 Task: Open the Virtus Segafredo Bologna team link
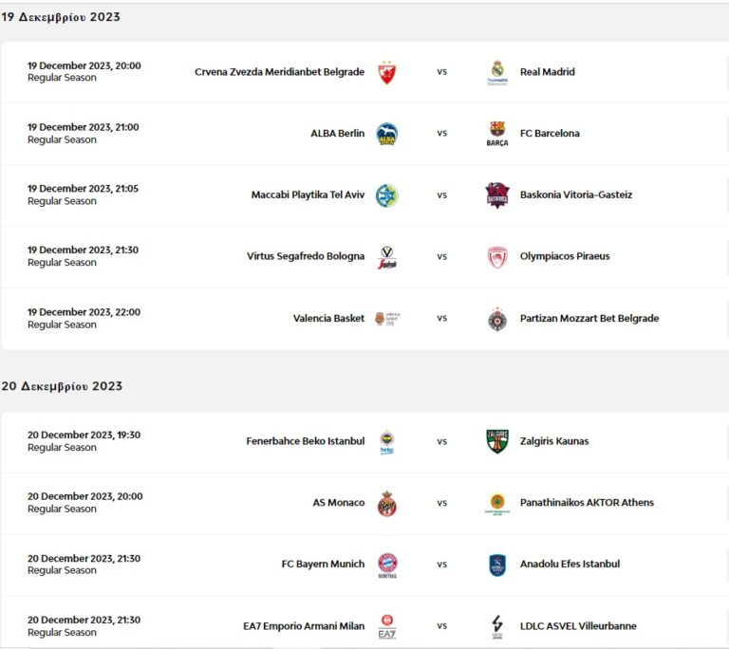pyautogui.click(x=306, y=256)
